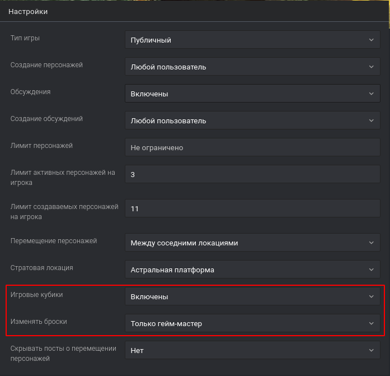Click the Лимит создаваемых персонажей field
Image resolution: width=390 pixels, height=376 pixels.
coord(252,208)
